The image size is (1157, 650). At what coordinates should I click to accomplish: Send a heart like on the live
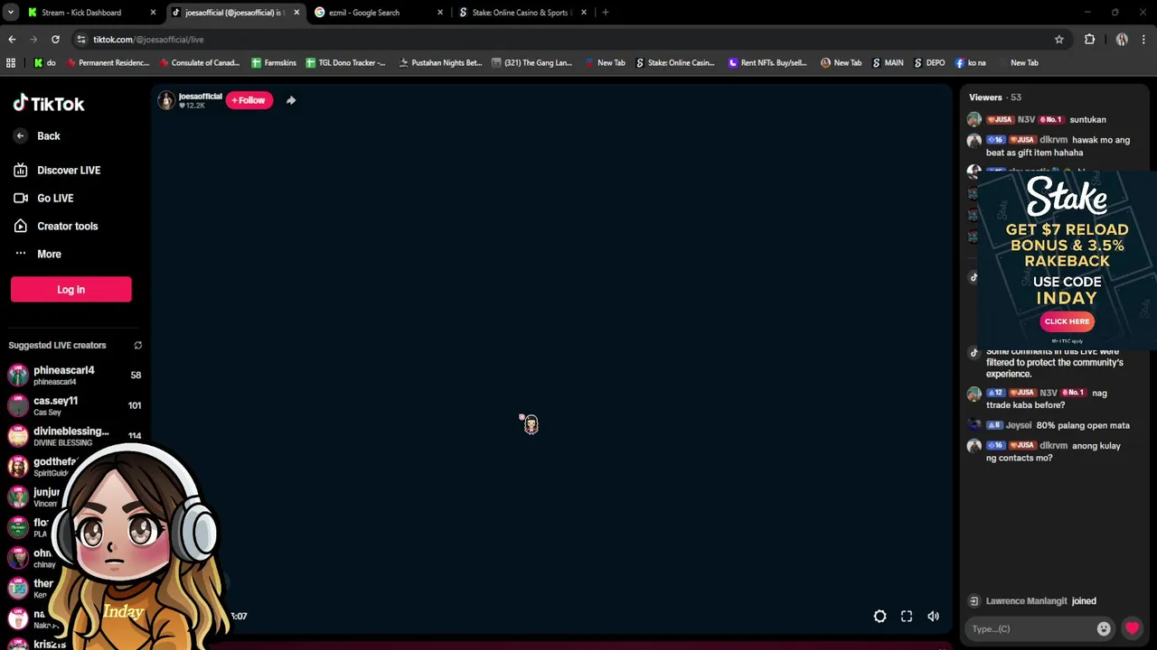click(x=1132, y=628)
